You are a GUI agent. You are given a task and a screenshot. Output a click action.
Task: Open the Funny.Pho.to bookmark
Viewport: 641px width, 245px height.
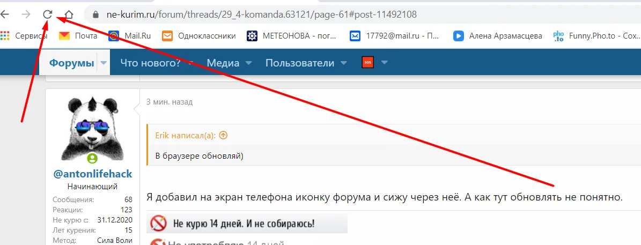tap(596, 36)
